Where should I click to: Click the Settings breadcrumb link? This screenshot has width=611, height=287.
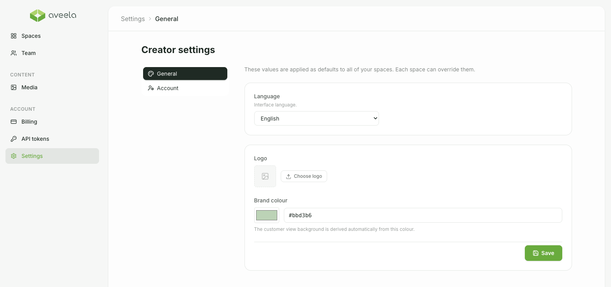tap(133, 19)
